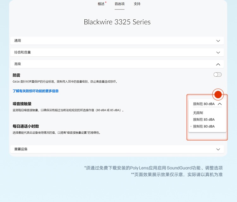Pick 限制在 80 dBA in the list
The height and width of the screenshot is (202, 237).
click(x=204, y=126)
